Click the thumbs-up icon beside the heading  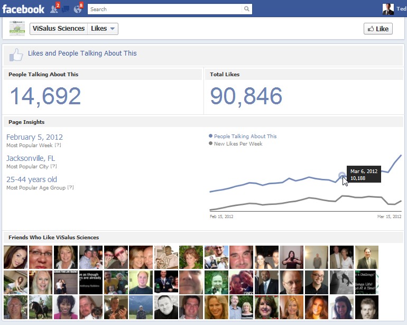(x=16, y=55)
